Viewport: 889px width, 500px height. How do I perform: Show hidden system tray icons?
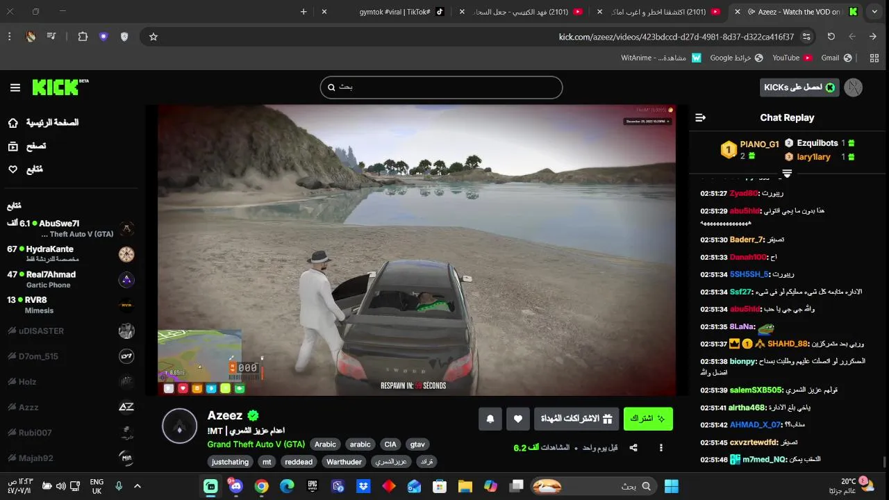137,486
